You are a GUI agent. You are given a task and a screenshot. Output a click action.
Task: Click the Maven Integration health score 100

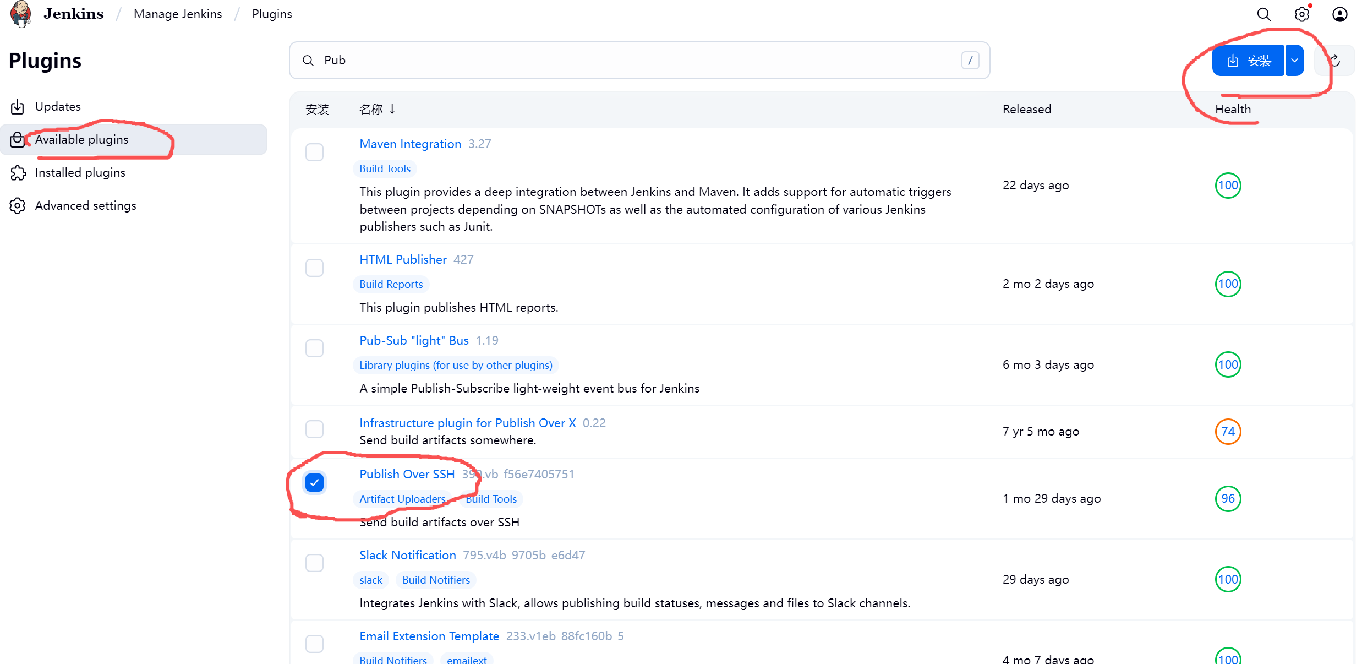point(1228,186)
